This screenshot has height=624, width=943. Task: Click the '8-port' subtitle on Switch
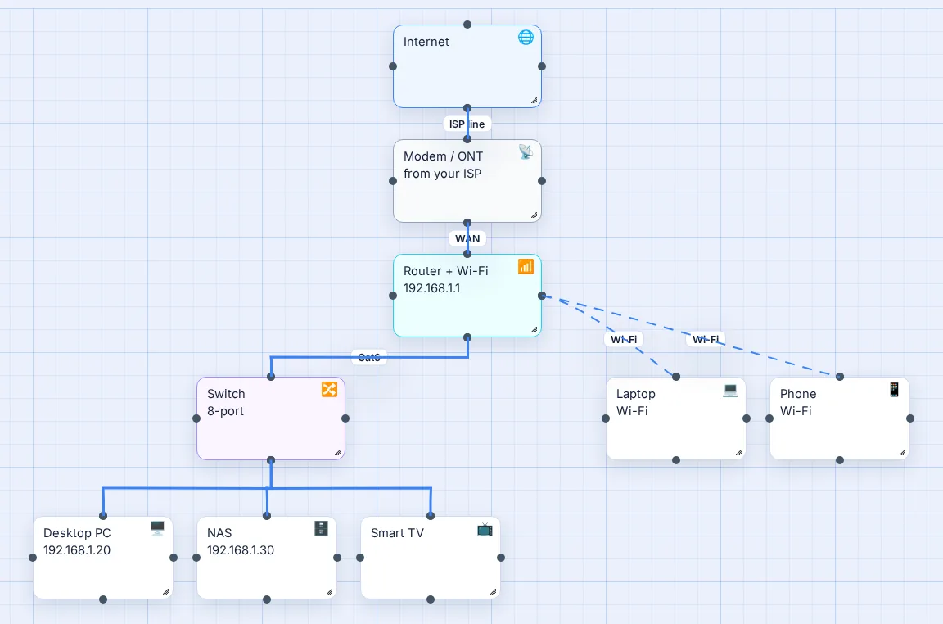click(225, 411)
